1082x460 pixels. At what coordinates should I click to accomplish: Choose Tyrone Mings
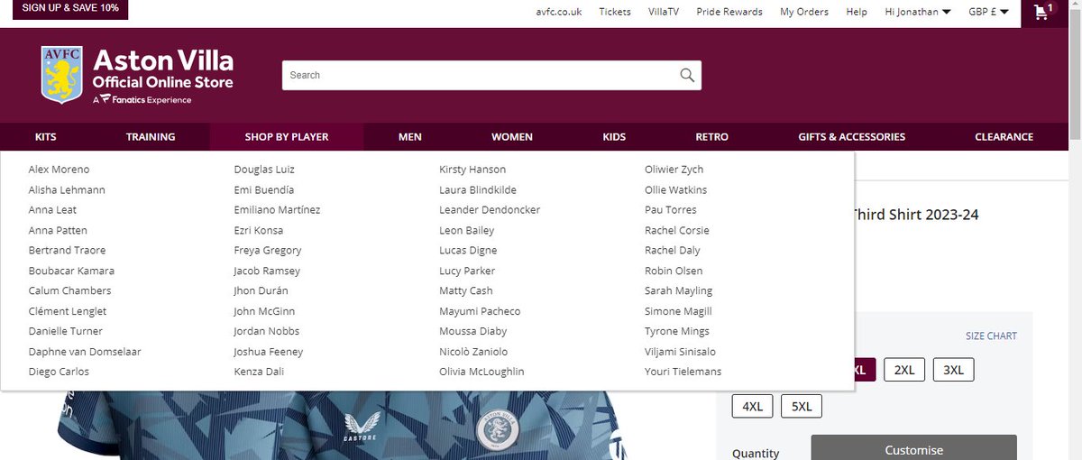click(x=677, y=331)
